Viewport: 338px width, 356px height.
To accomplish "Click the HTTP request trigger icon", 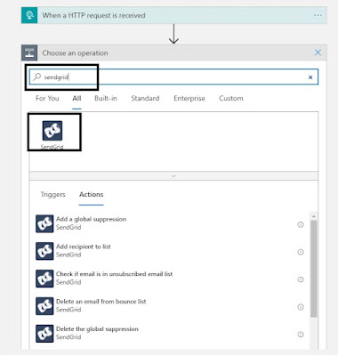I will pyautogui.click(x=29, y=15).
